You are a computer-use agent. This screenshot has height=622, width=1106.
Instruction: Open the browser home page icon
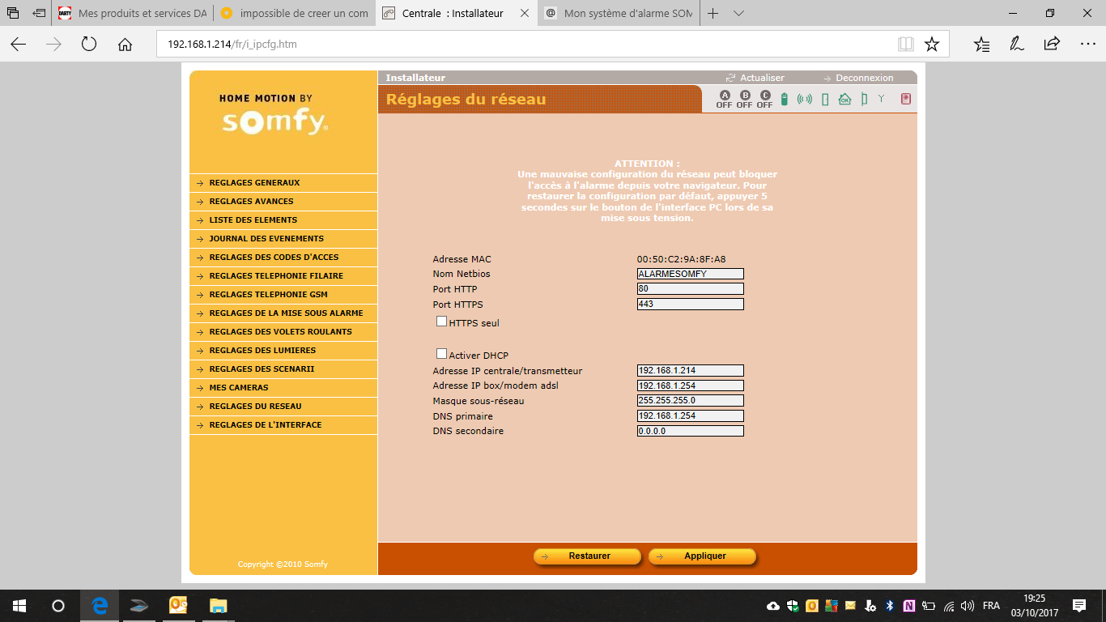coord(125,45)
